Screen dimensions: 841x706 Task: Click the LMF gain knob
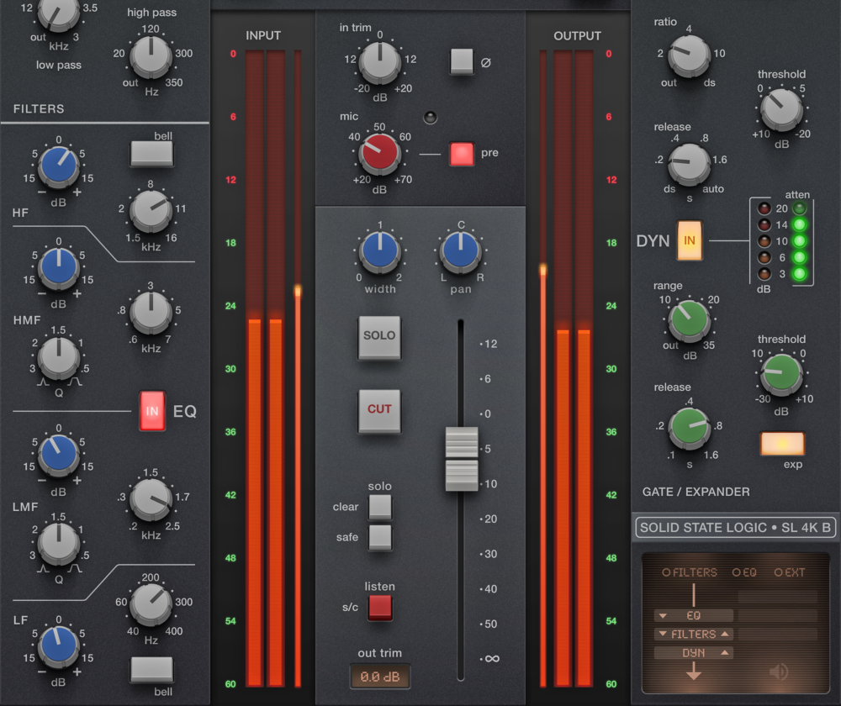[x=59, y=454]
